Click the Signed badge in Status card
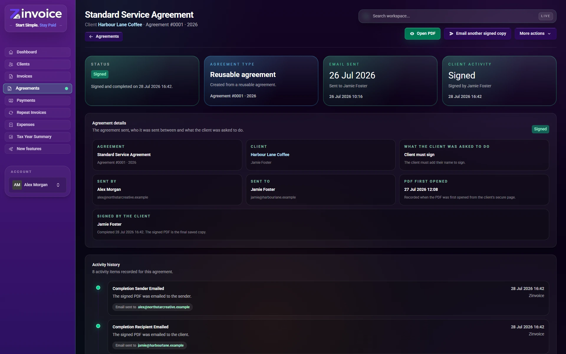This screenshot has height=354, width=566. (100, 74)
